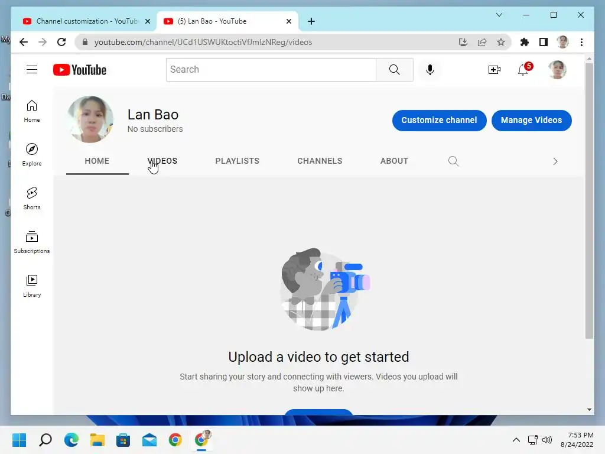This screenshot has height=454, width=605.
Task: Open the Chrome three-dot menu
Action: (x=581, y=42)
